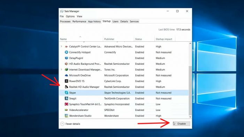Sort by the Startup impact column header
Screen dimensions: 244x137
(x=165, y=39)
